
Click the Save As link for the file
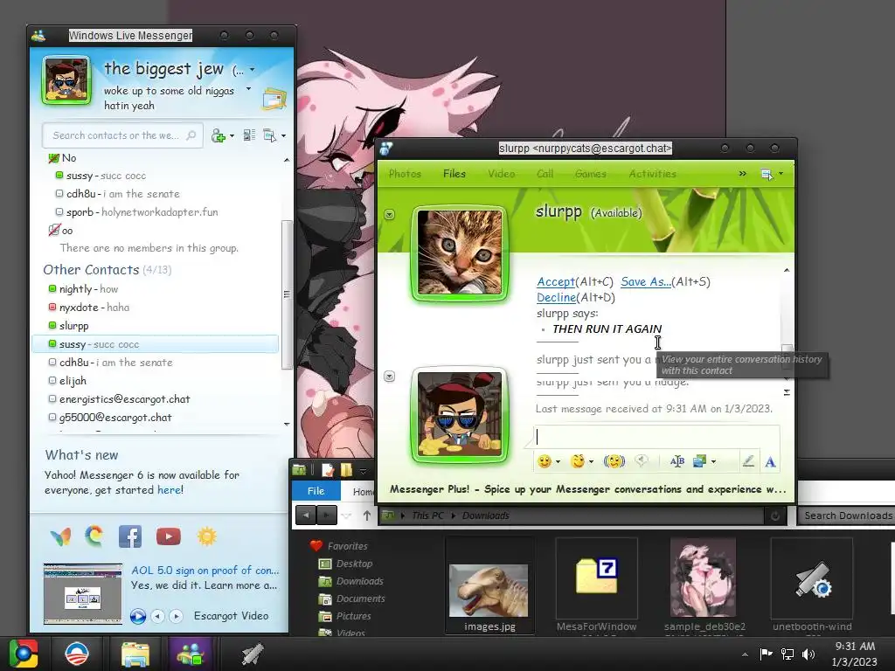point(646,281)
